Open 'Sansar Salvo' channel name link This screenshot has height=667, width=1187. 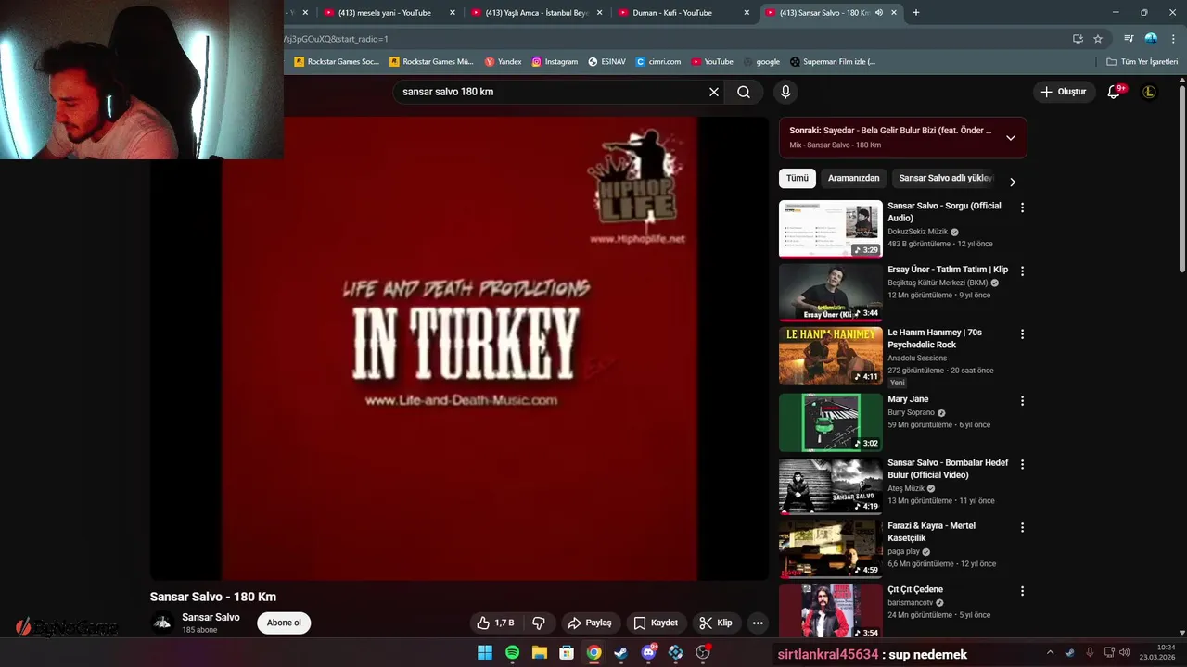(x=211, y=617)
